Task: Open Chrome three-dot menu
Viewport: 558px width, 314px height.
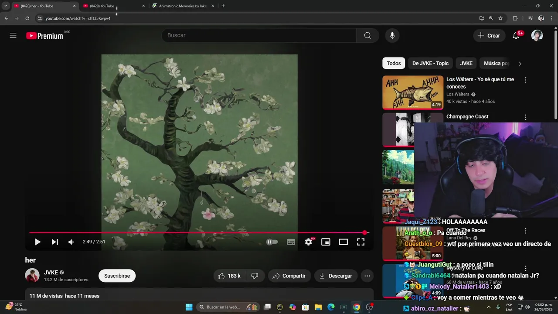Action: pyautogui.click(x=551, y=18)
